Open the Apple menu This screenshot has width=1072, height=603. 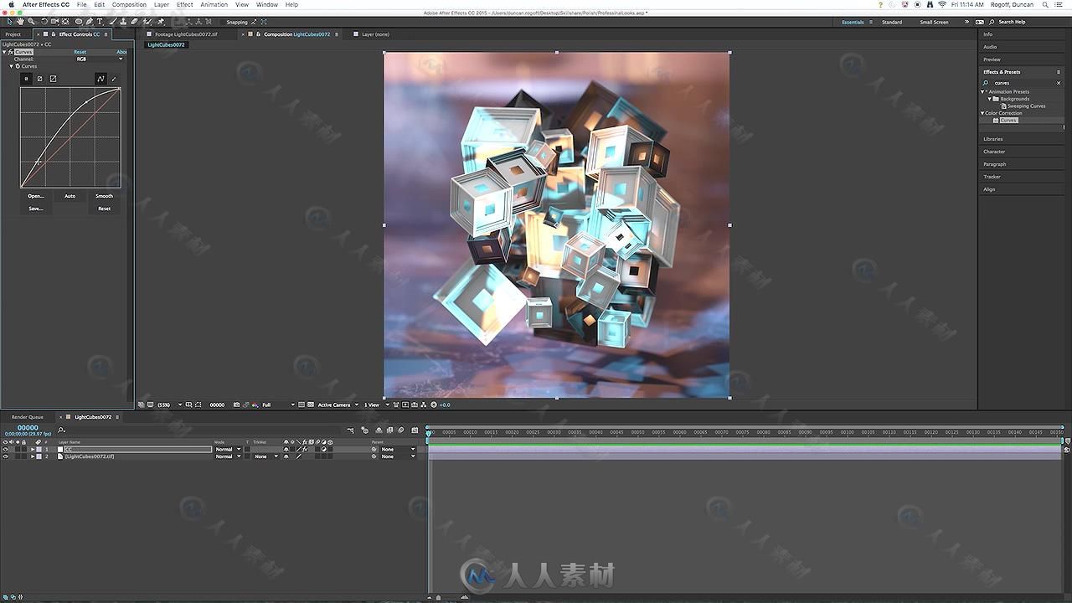tap(12, 4)
